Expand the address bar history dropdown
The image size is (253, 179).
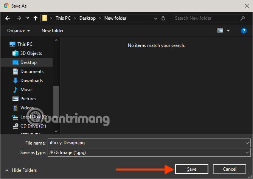tap(156, 19)
